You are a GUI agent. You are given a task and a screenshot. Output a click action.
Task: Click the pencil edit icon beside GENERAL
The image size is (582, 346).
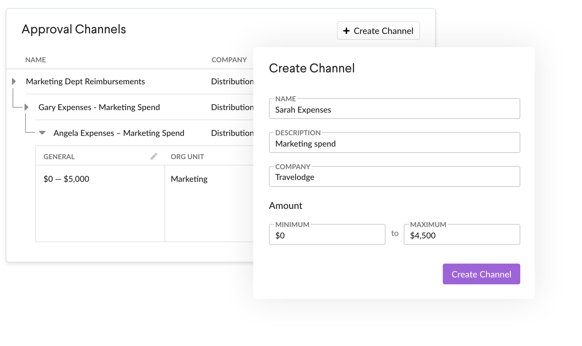point(154,156)
